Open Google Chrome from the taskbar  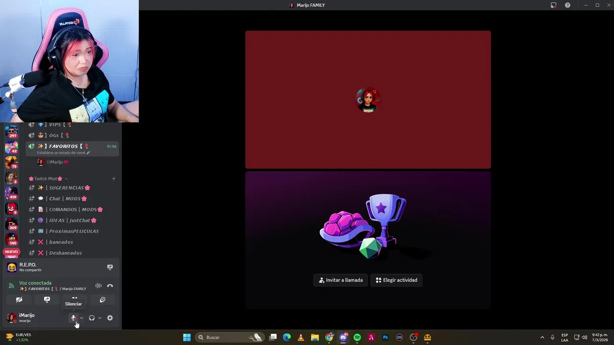click(x=329, y=337)
